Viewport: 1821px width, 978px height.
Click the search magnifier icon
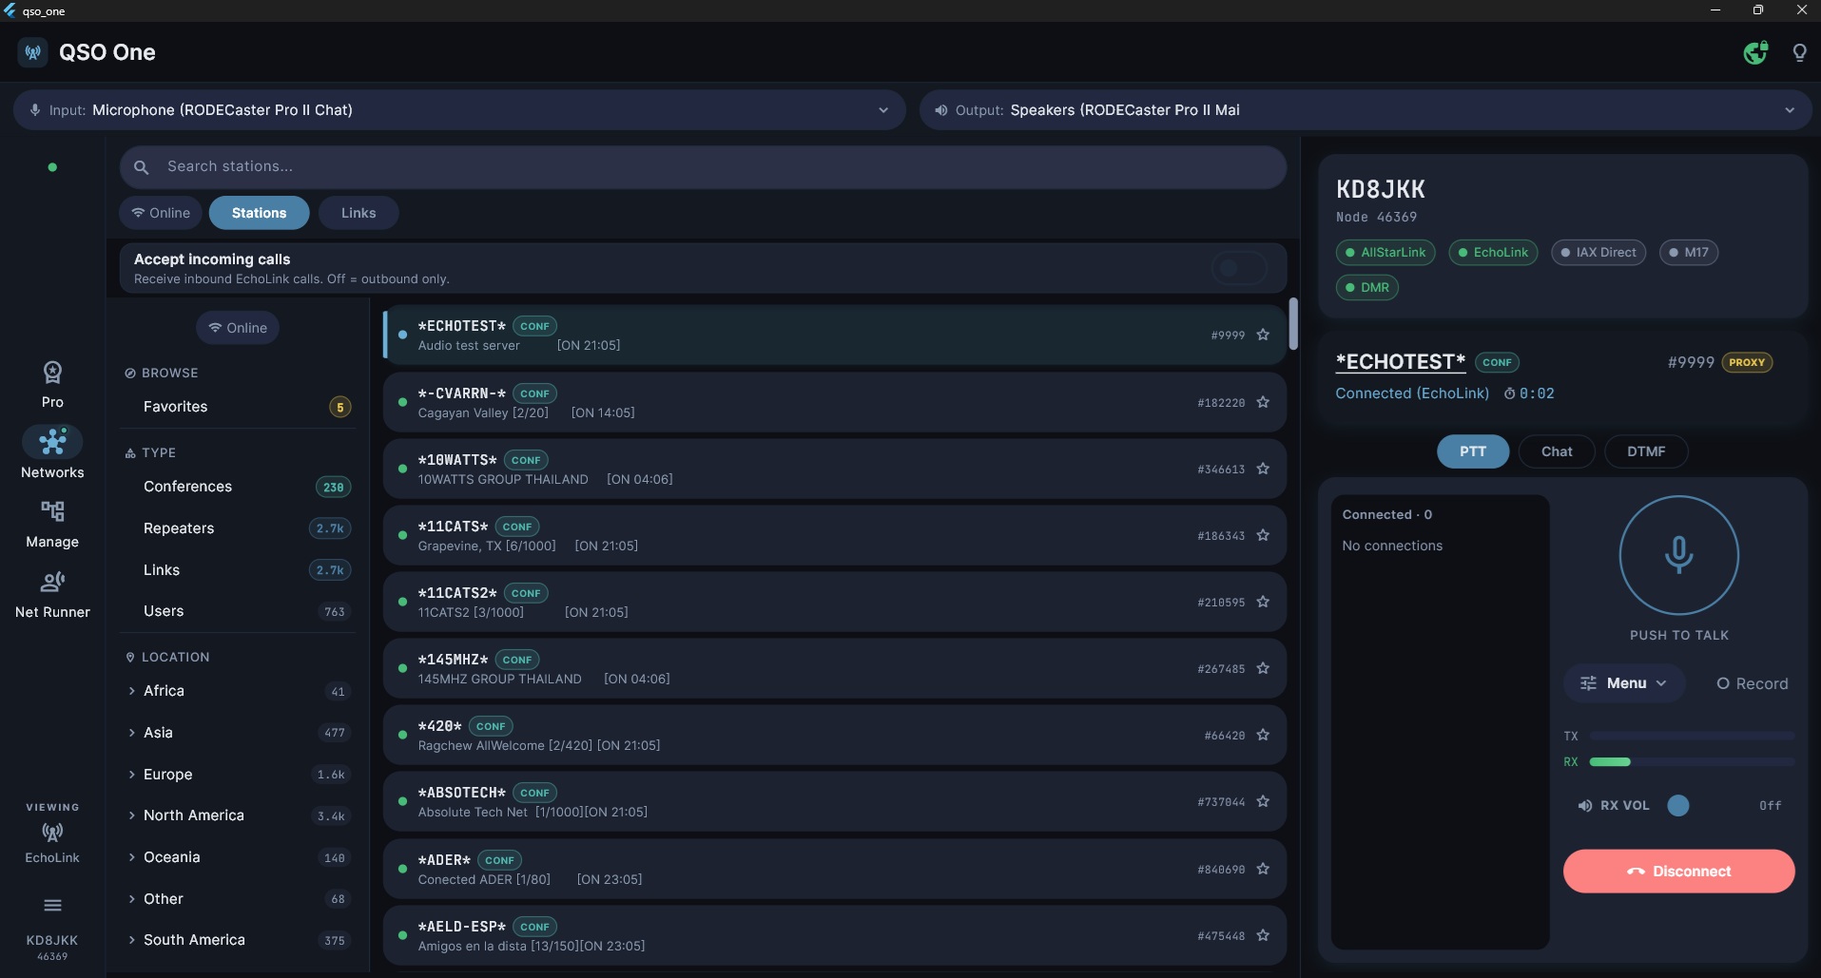[142, 167]
